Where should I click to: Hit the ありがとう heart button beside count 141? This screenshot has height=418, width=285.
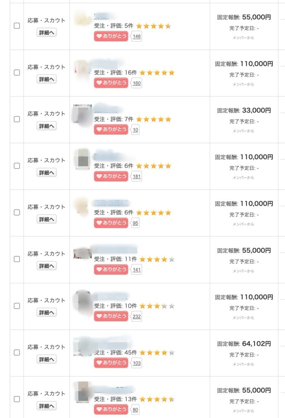click(x=111, y=269)
